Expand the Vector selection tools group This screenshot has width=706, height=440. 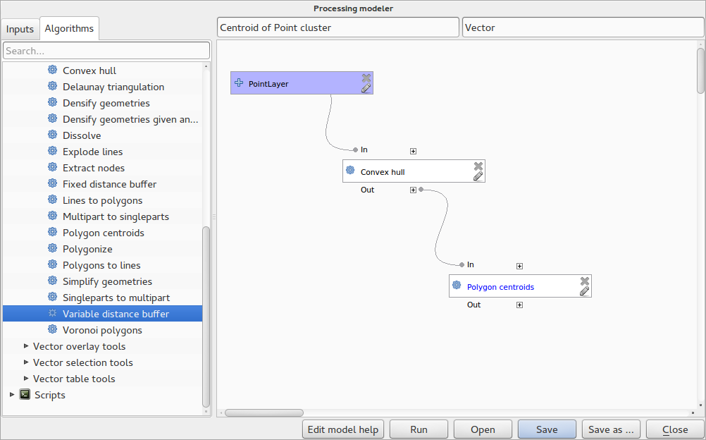(26, 362)
